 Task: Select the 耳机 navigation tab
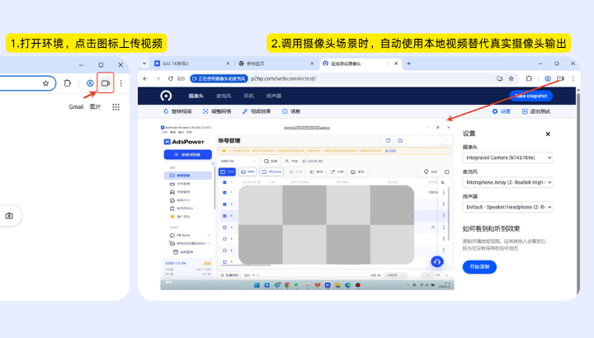coord(248,96)
